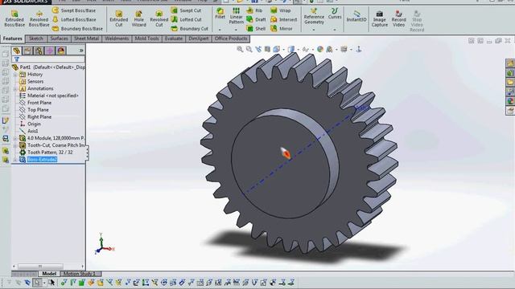Select the Linear Pattern tool
The image size is (515, 289).
coord(236,16)
